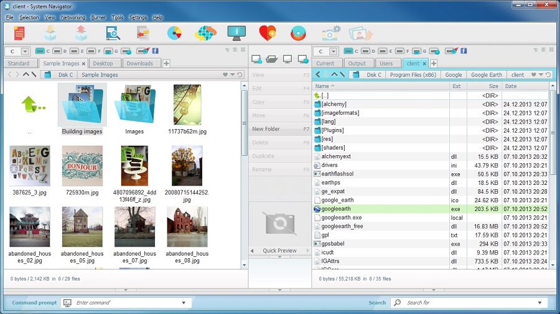The image size is (560, 314).
Task: Open the globe and cloud network icon
Action: pos(205,33)
